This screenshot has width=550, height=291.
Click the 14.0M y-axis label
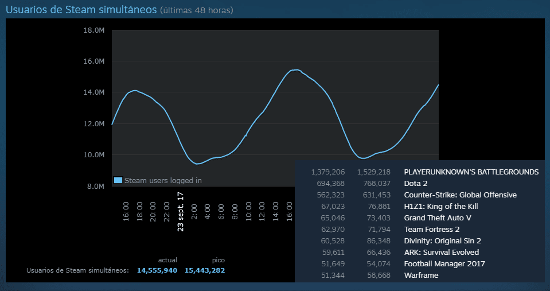94,92
